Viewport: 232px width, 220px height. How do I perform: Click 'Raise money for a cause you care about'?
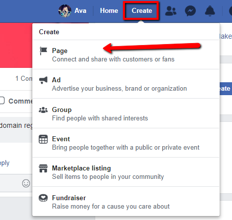click(111, 207)
